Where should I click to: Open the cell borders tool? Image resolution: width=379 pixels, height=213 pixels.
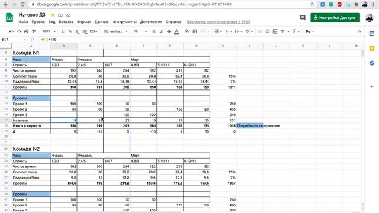[195, 31]
